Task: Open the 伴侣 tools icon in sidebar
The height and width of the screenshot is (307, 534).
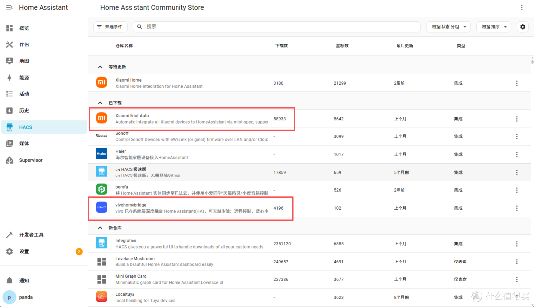Action: [x=9, y=44]
